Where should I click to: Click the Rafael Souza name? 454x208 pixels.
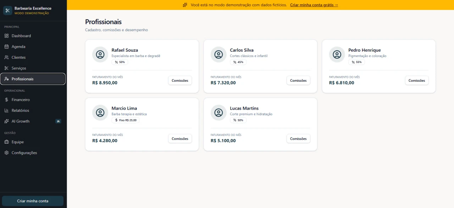125,50
